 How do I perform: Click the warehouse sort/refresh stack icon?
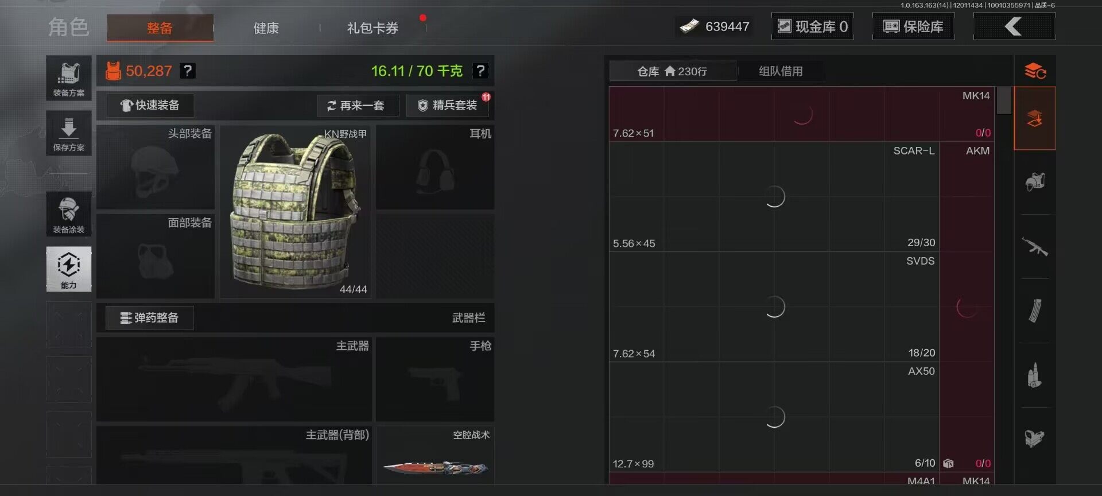point(1035,71)
